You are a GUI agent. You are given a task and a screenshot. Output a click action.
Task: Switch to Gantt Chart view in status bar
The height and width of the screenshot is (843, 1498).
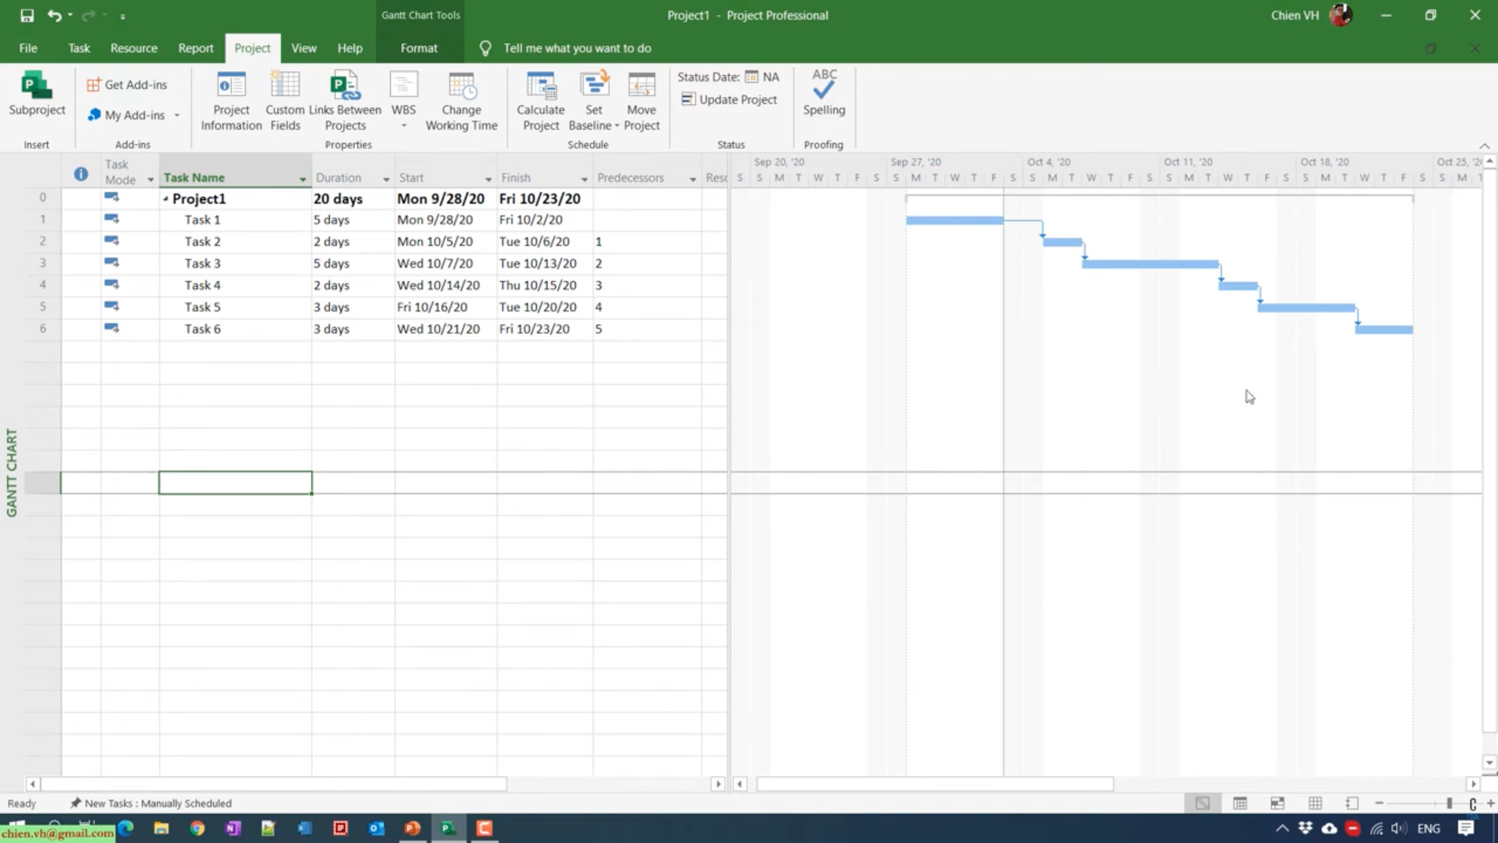(x=1202, y=803)
